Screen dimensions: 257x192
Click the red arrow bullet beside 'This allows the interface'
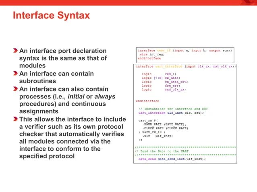tap(15, 119)
